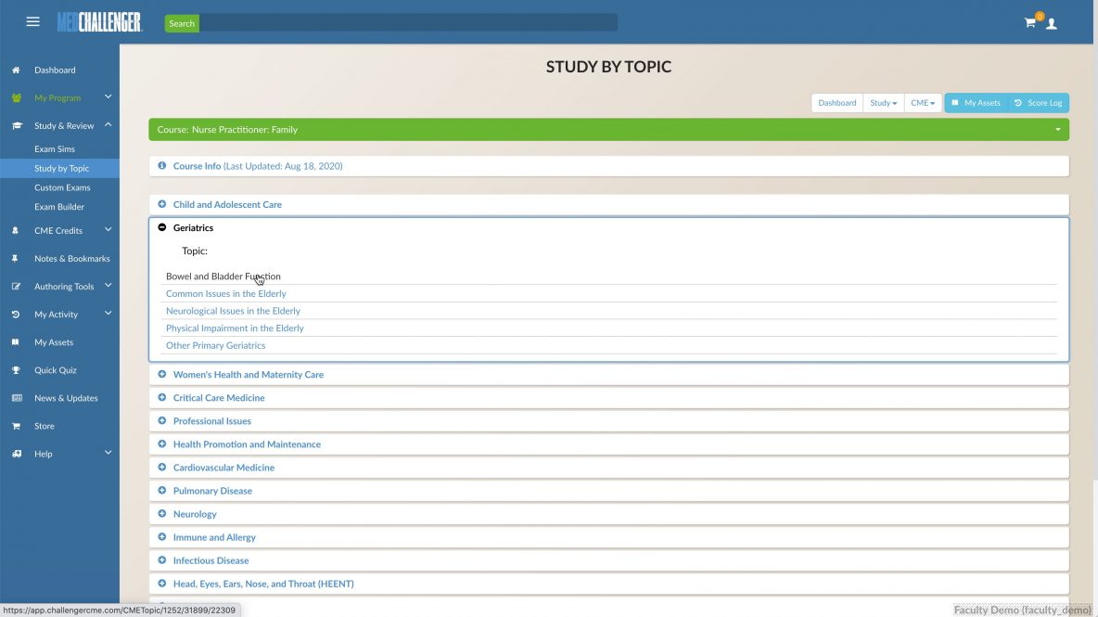
Task: Open the CME dropdown button
Action: [x=922, y=103]
